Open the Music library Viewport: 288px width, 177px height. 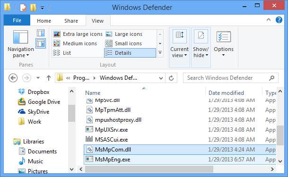[x=31, y=161]
